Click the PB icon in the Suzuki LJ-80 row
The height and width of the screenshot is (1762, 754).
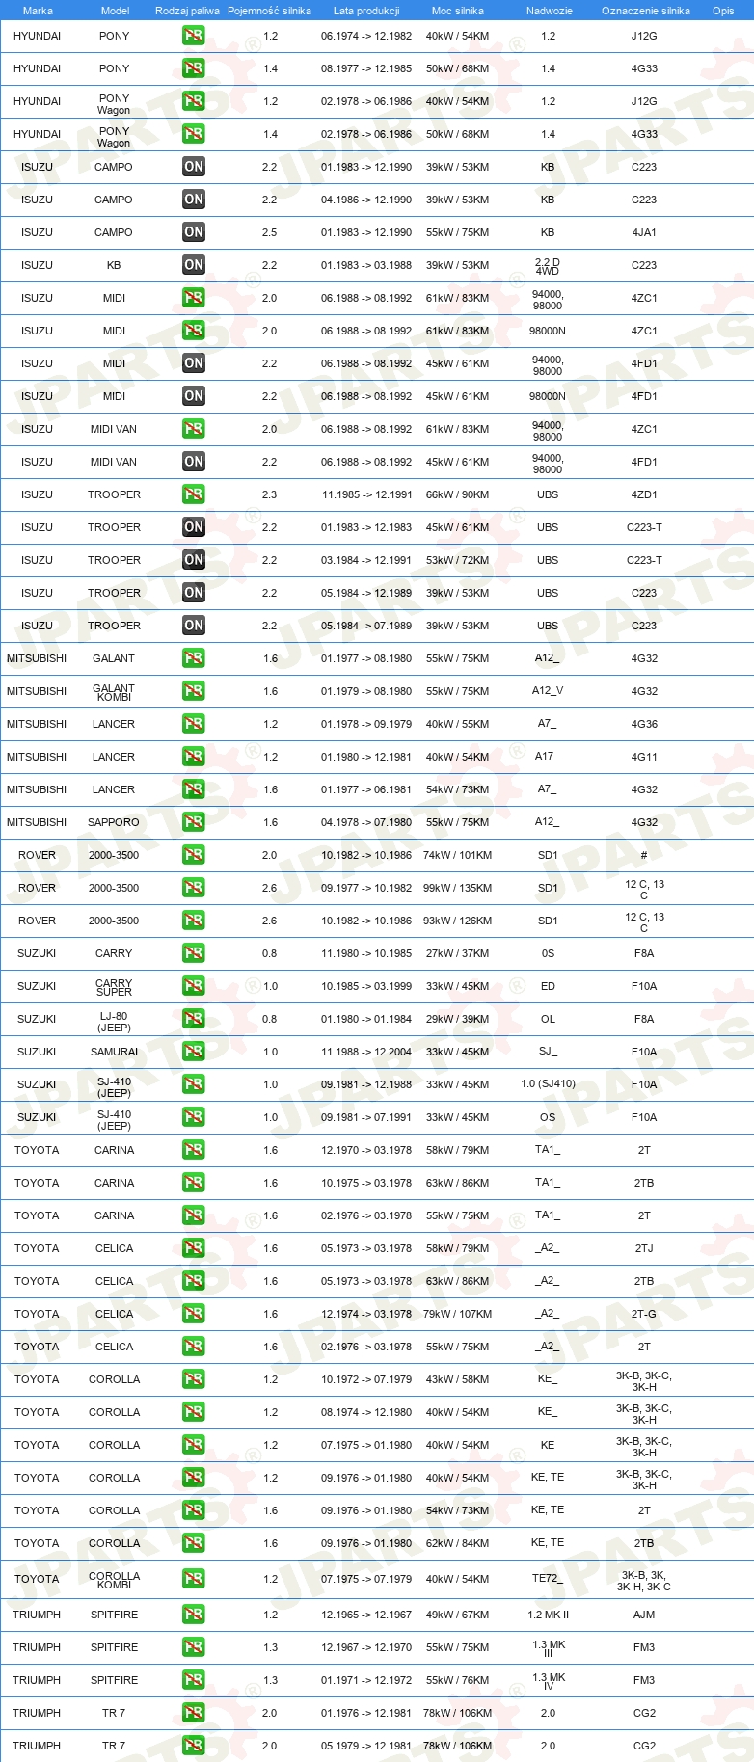click(x=194, y=1019)
